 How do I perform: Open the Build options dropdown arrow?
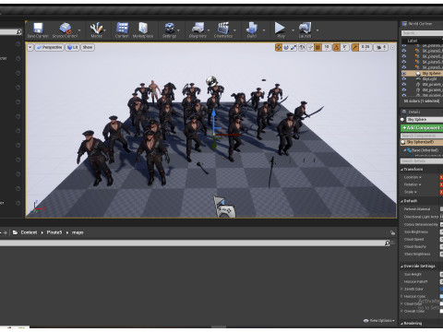(264, 30)
